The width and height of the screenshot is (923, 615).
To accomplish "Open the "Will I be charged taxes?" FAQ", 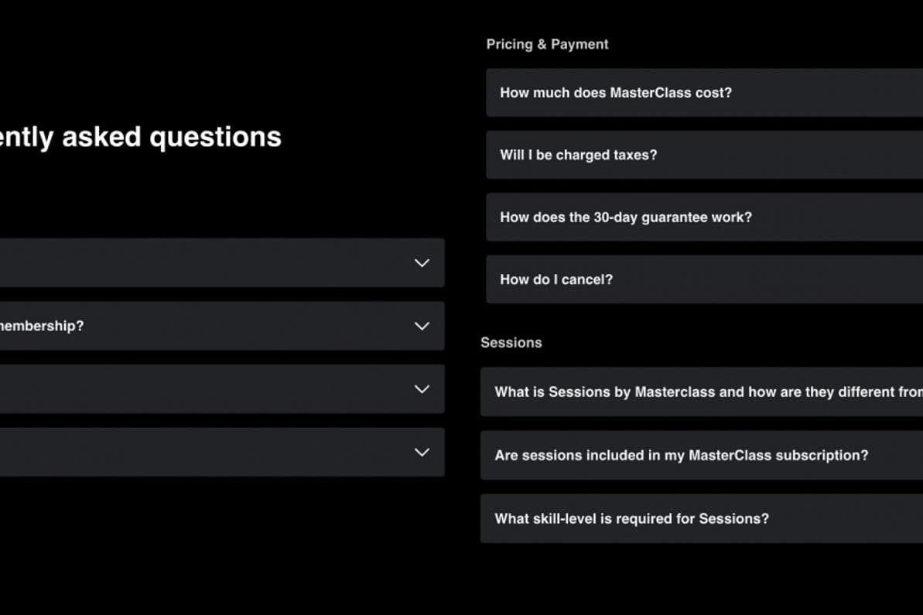I will point(696,155).
